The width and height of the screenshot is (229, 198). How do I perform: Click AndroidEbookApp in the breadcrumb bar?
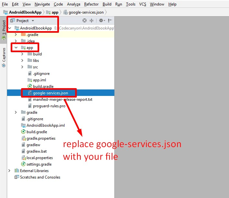25,12
